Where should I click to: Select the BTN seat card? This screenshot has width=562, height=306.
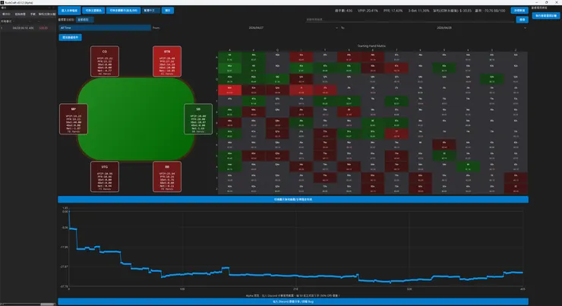click(x=167, y=62)
